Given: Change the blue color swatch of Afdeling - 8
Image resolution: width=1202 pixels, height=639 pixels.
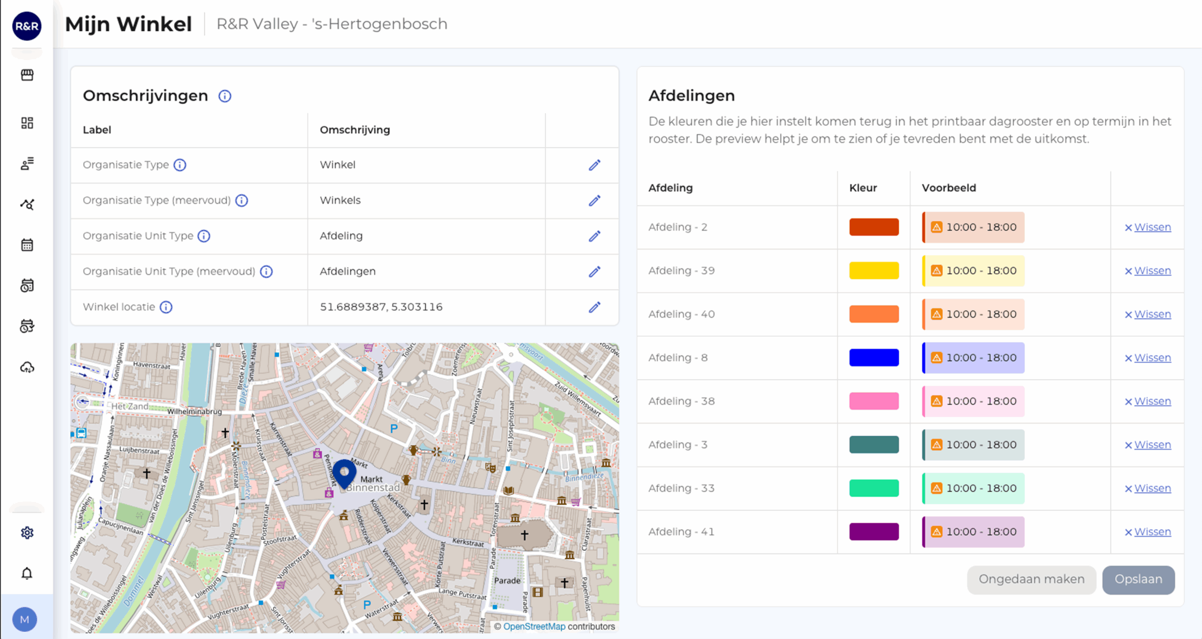Looking at the screenshot, I should pos(873,358).
